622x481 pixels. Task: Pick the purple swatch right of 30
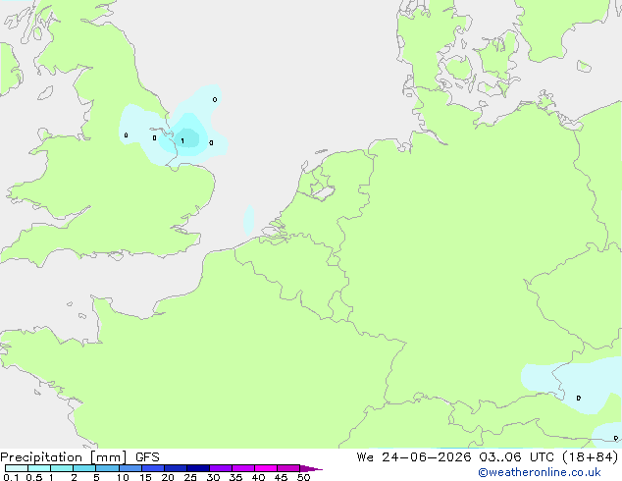(221, 468)
